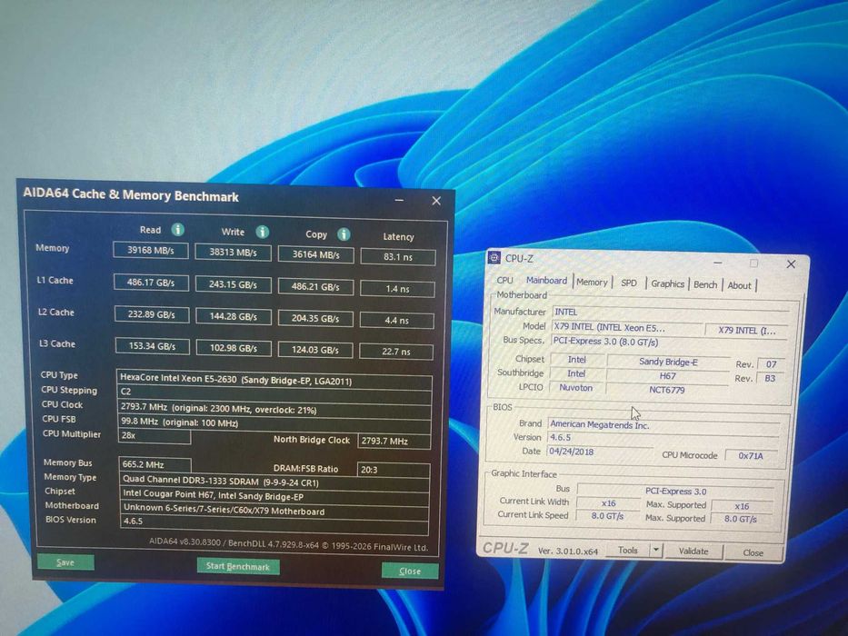The image size is (848, 636).
Task: Click the Memory Latency value 83.1 ns
Action: click(398, 257)
